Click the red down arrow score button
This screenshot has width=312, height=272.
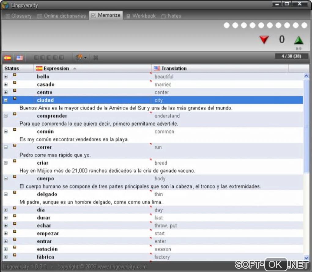(x=264, y=39)
